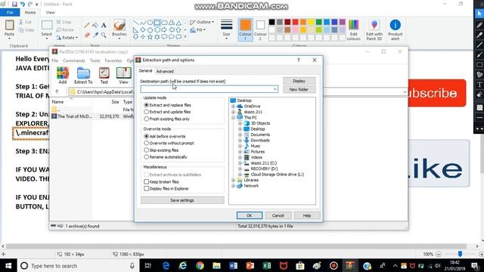Click Cancel in the extraction dialog
This screenshot has width=484, height=272.
[278, 215]
